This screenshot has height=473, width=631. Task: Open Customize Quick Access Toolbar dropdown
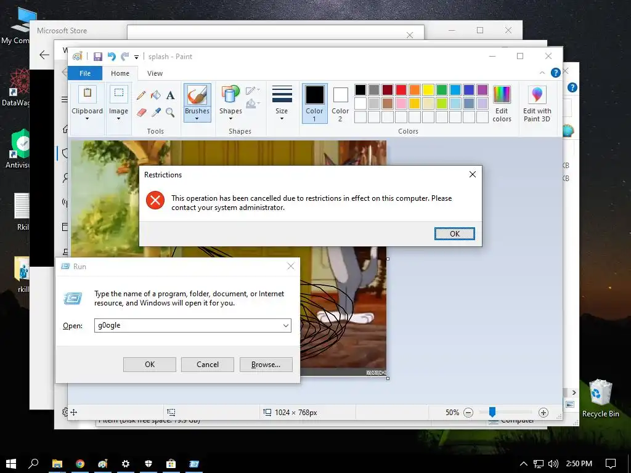(x=136, y=57)
